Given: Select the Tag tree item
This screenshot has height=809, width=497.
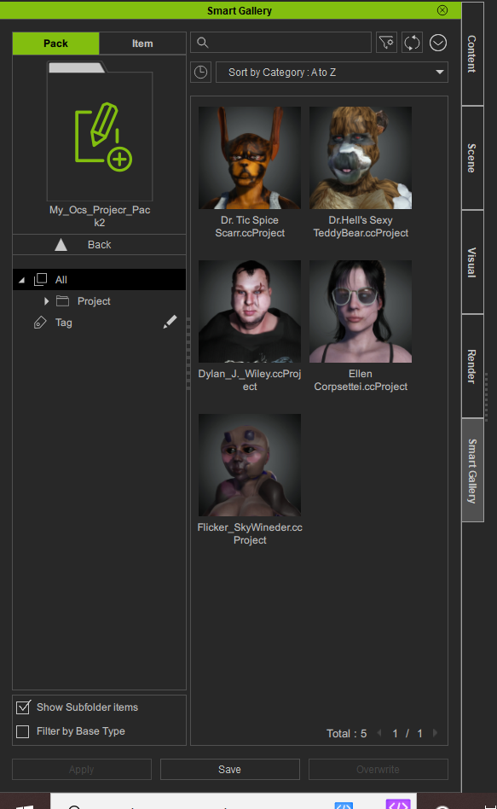Looking at the screenshot, I should click(x=99, y=323).
